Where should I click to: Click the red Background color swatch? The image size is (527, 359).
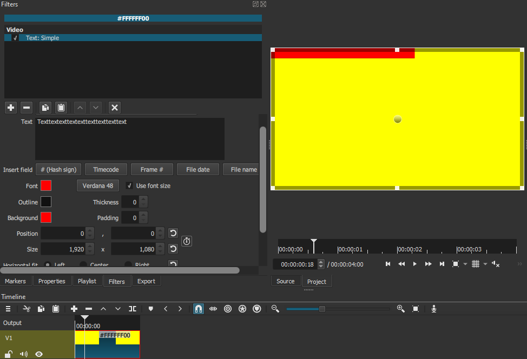(x=46, y=218)
